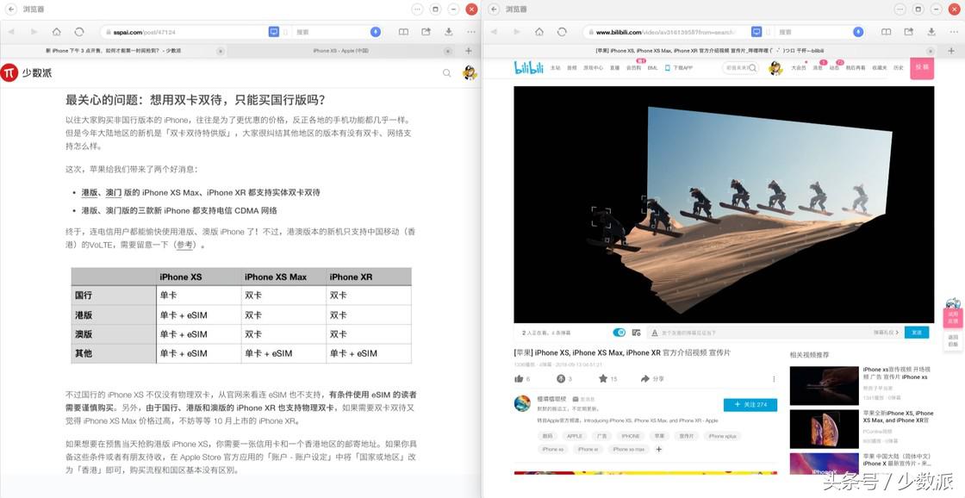Screen dimensions: 965x498
Task: Expand the 弹幕礼仪 etiquette panel
Action: pos(887,332)
